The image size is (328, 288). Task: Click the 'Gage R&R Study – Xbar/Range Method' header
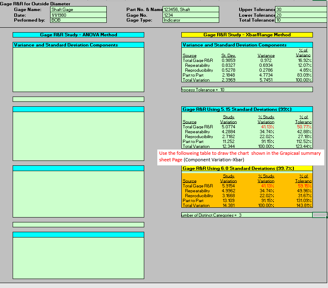pos(247,35)
